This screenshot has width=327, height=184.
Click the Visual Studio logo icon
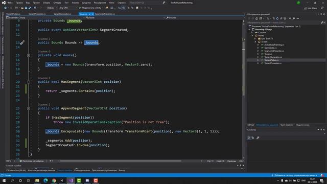4,3
